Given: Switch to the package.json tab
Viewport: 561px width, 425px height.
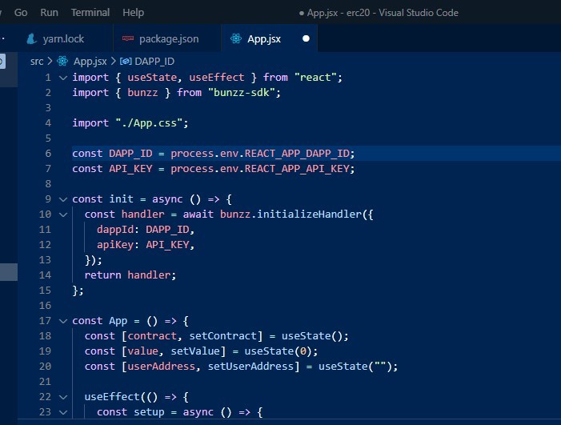Looking at the screenshot, I should [169, 38].
